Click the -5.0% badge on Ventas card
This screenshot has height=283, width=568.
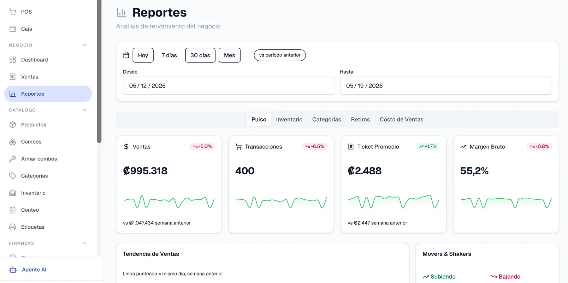pos(202,147)
